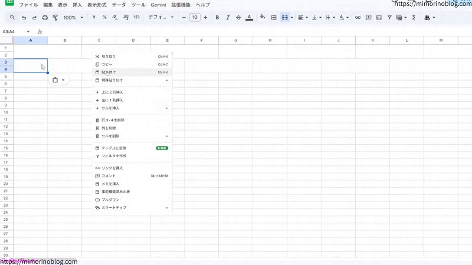Increase decimal places

tap(126, 18)
